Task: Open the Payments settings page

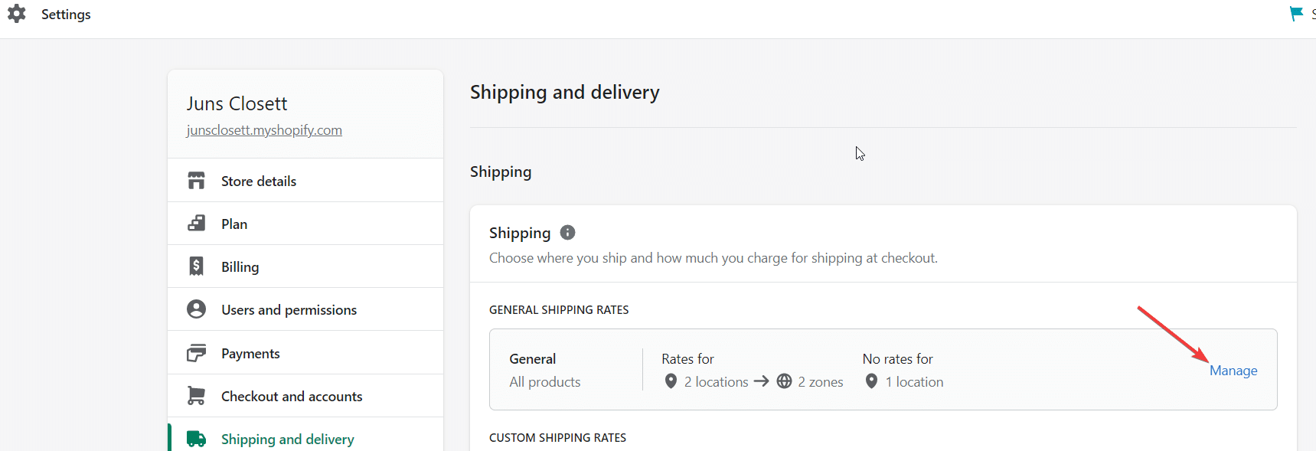Action: (250, 354)
